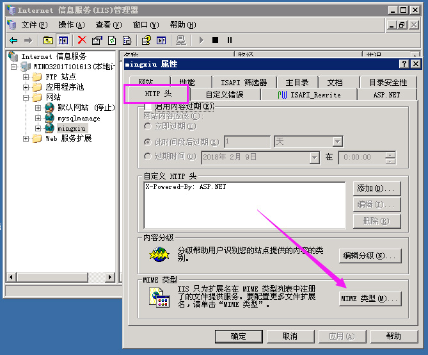Switch to the ASP.NET tab
This screenshot has height=355, width=428.
[x=387, y=95]
